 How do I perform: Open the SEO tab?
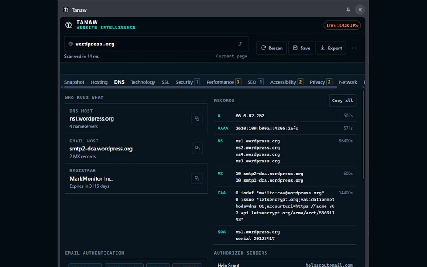click(255, 82)
